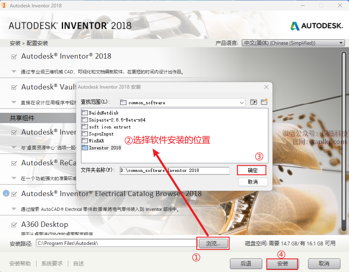Open the 安装帮助 link

20,263
